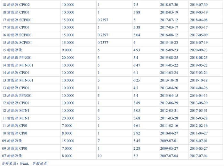Click the coupon rate 5.38
This screenshot has width=224, height=166.
[x=137, y=27]
